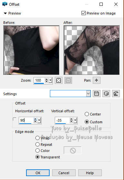
Task: Open the Horizontal offset slider dropdown
Action: tap(39, 120)
